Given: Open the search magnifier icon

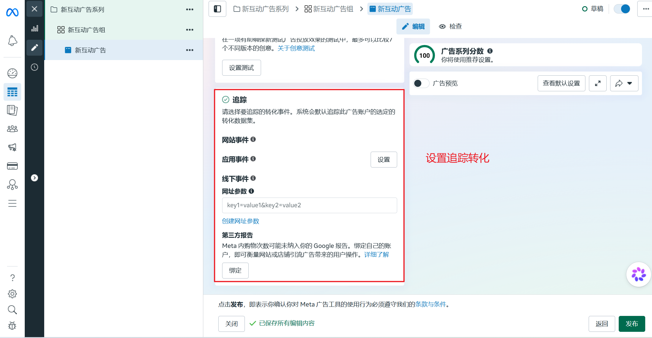Looking at the screenshot, I should [x=12, y=309].
